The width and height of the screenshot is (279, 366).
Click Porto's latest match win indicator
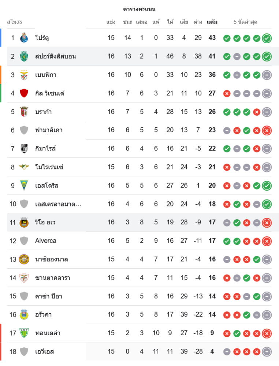[x=267, y=38]
